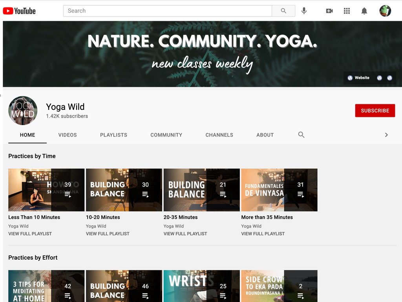Go to the Community tab
This screenshot has height=302, width=402.
[x=166, y=135]
